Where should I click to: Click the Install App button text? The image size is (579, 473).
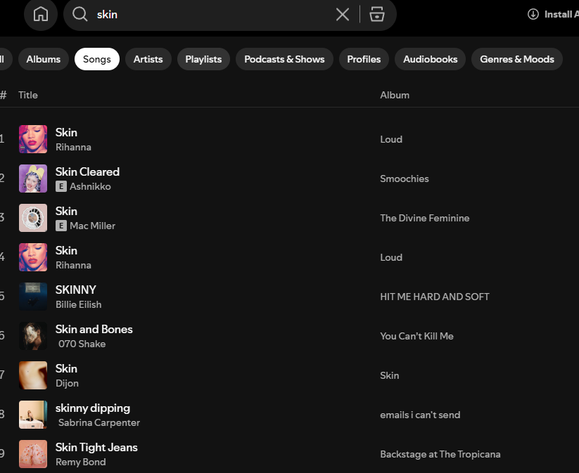pos(561,14)
